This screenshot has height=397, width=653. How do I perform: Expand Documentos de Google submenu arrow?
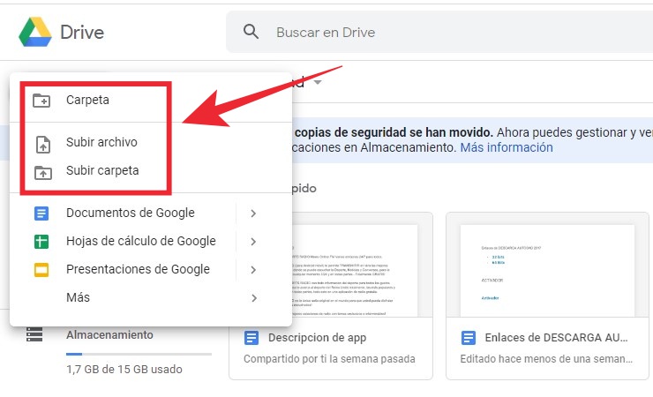pyautogui.click(x=253, y=213)
